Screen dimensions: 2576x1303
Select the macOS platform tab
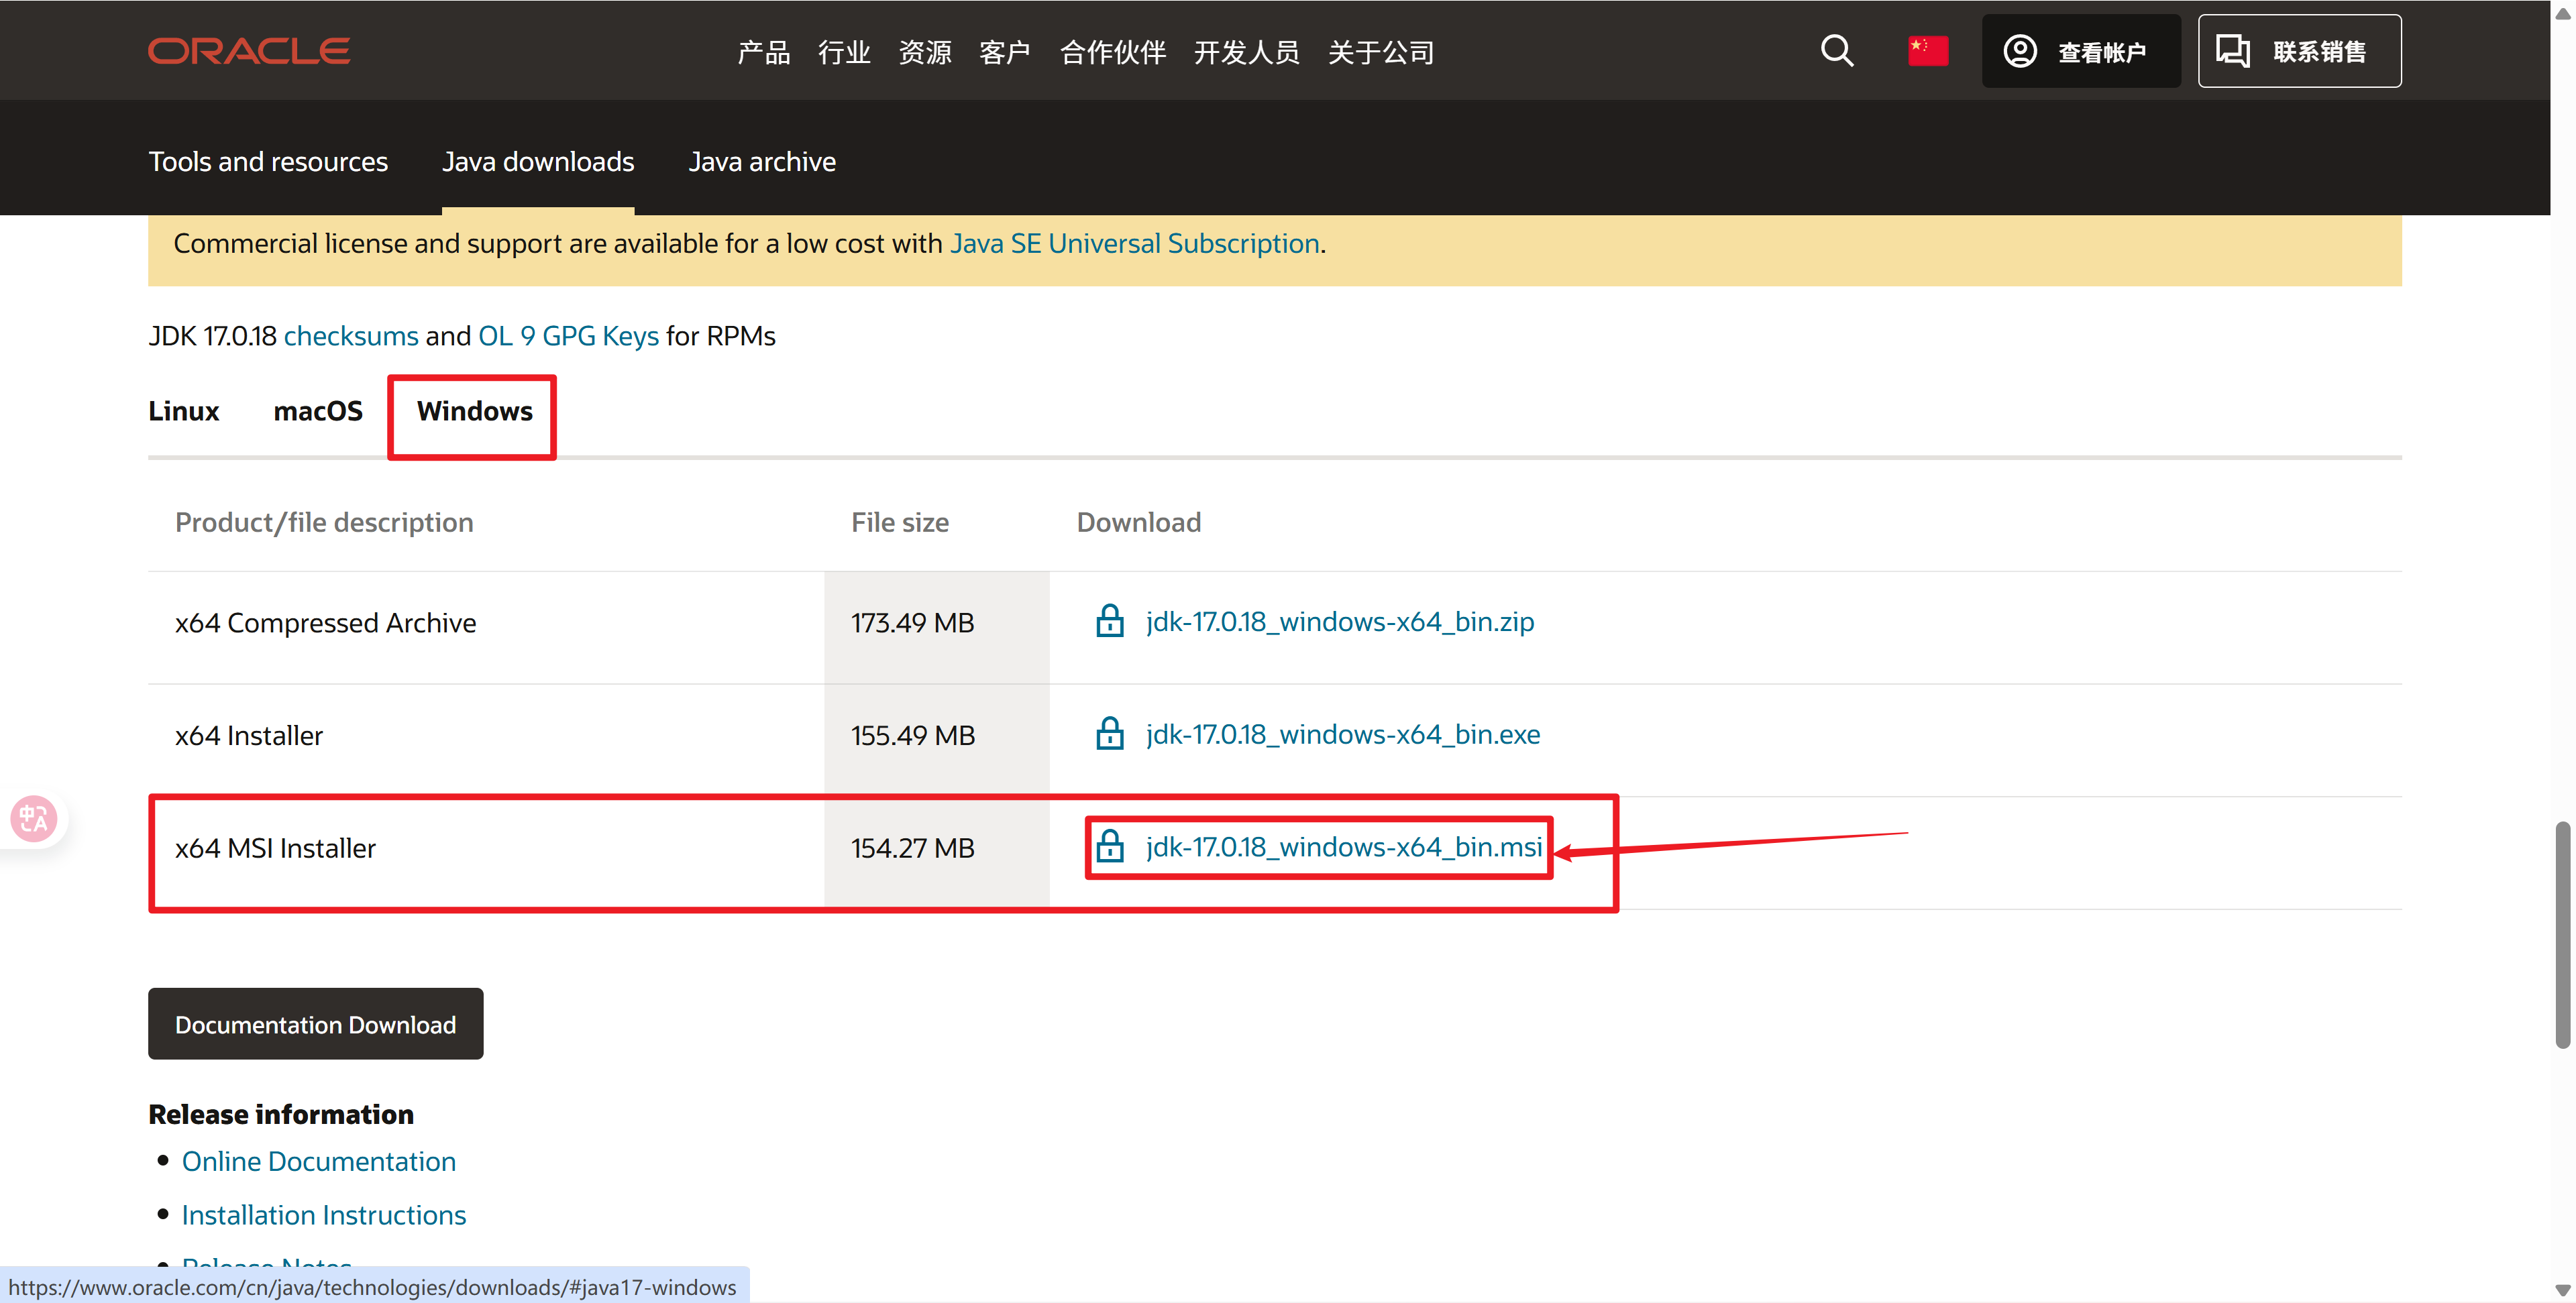pyautogui.click(x=318, y=411)
